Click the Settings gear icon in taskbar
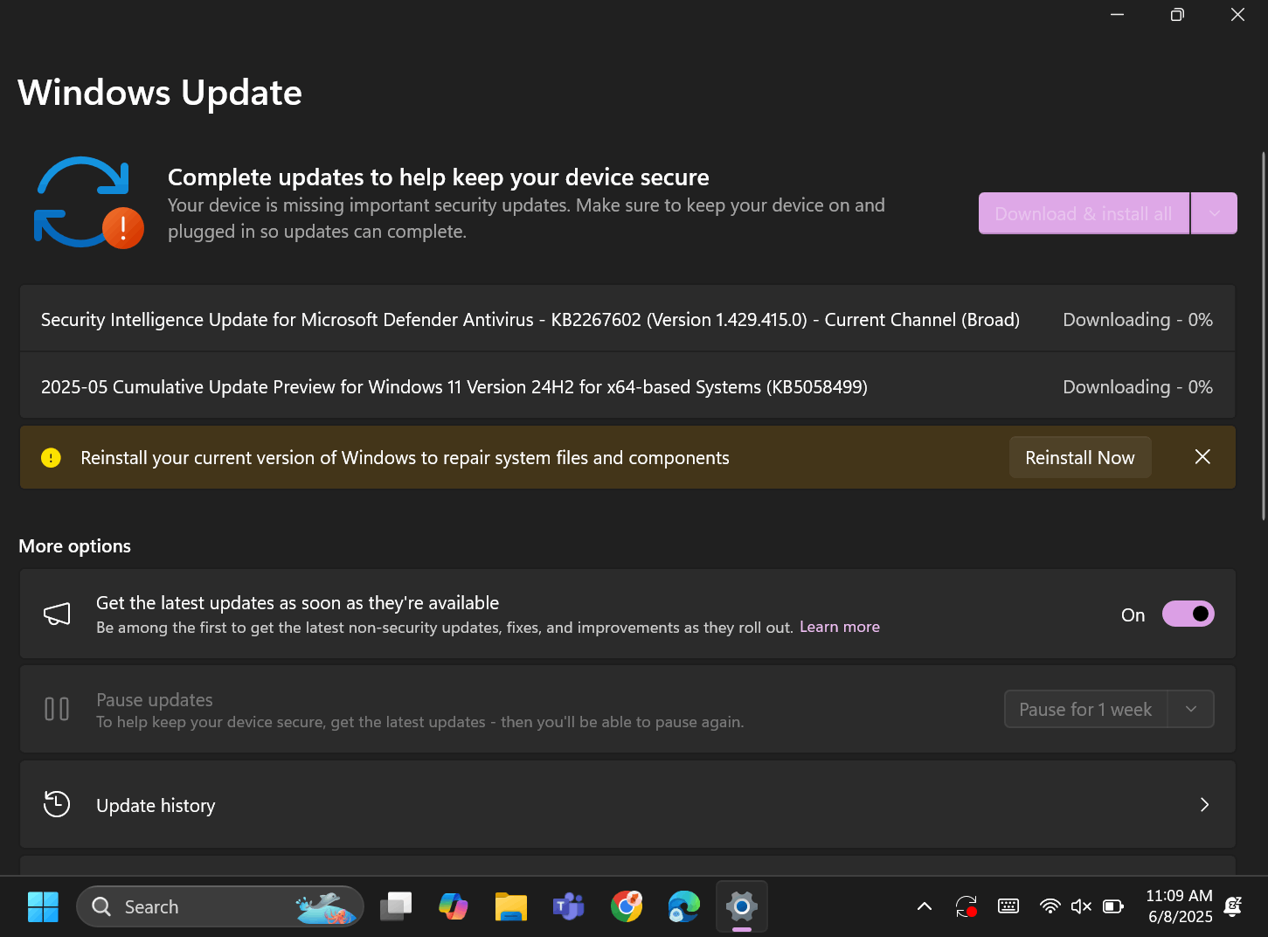 pos(742,906)
